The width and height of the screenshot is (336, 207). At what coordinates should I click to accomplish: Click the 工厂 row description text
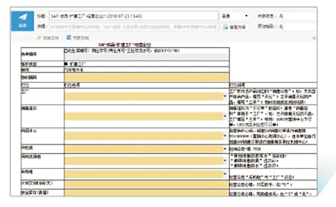coord(272,97)
